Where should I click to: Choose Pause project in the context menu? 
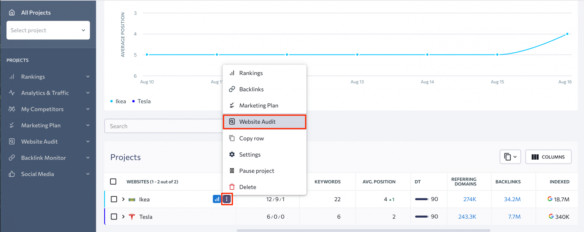coord(257,171)
